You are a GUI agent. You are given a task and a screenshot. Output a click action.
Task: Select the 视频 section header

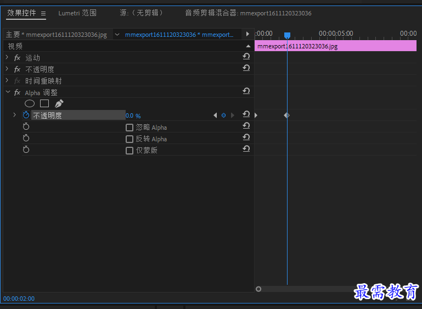[15, 46]
